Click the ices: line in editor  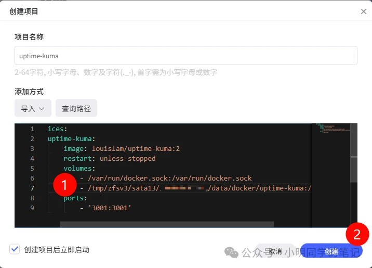coord(58,129)
